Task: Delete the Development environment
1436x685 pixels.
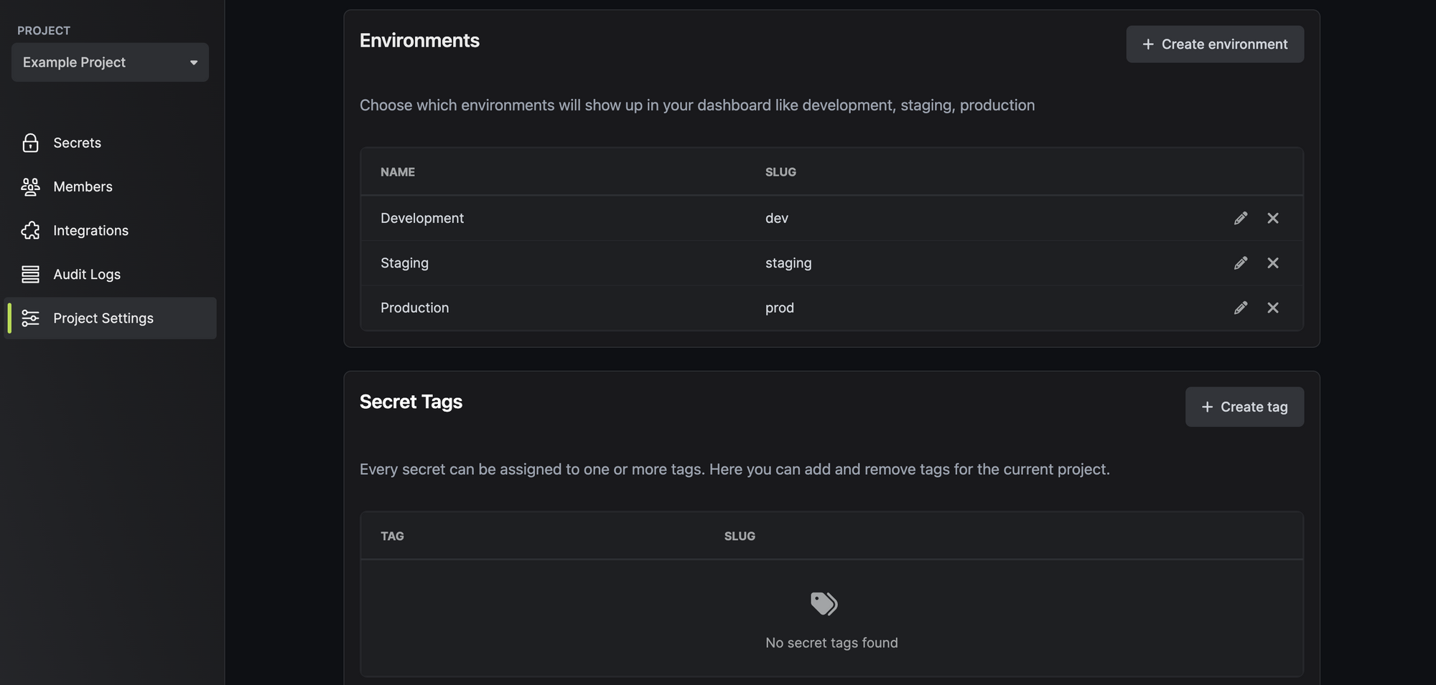Action: [1273, 218]
